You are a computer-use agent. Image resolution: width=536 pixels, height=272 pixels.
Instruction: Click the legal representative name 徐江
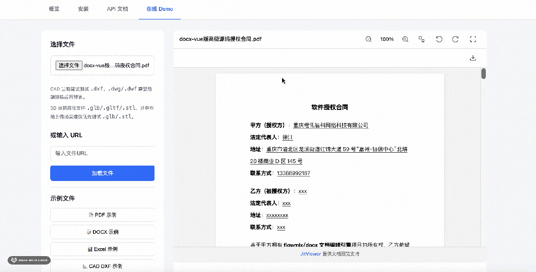coord(288,137)
